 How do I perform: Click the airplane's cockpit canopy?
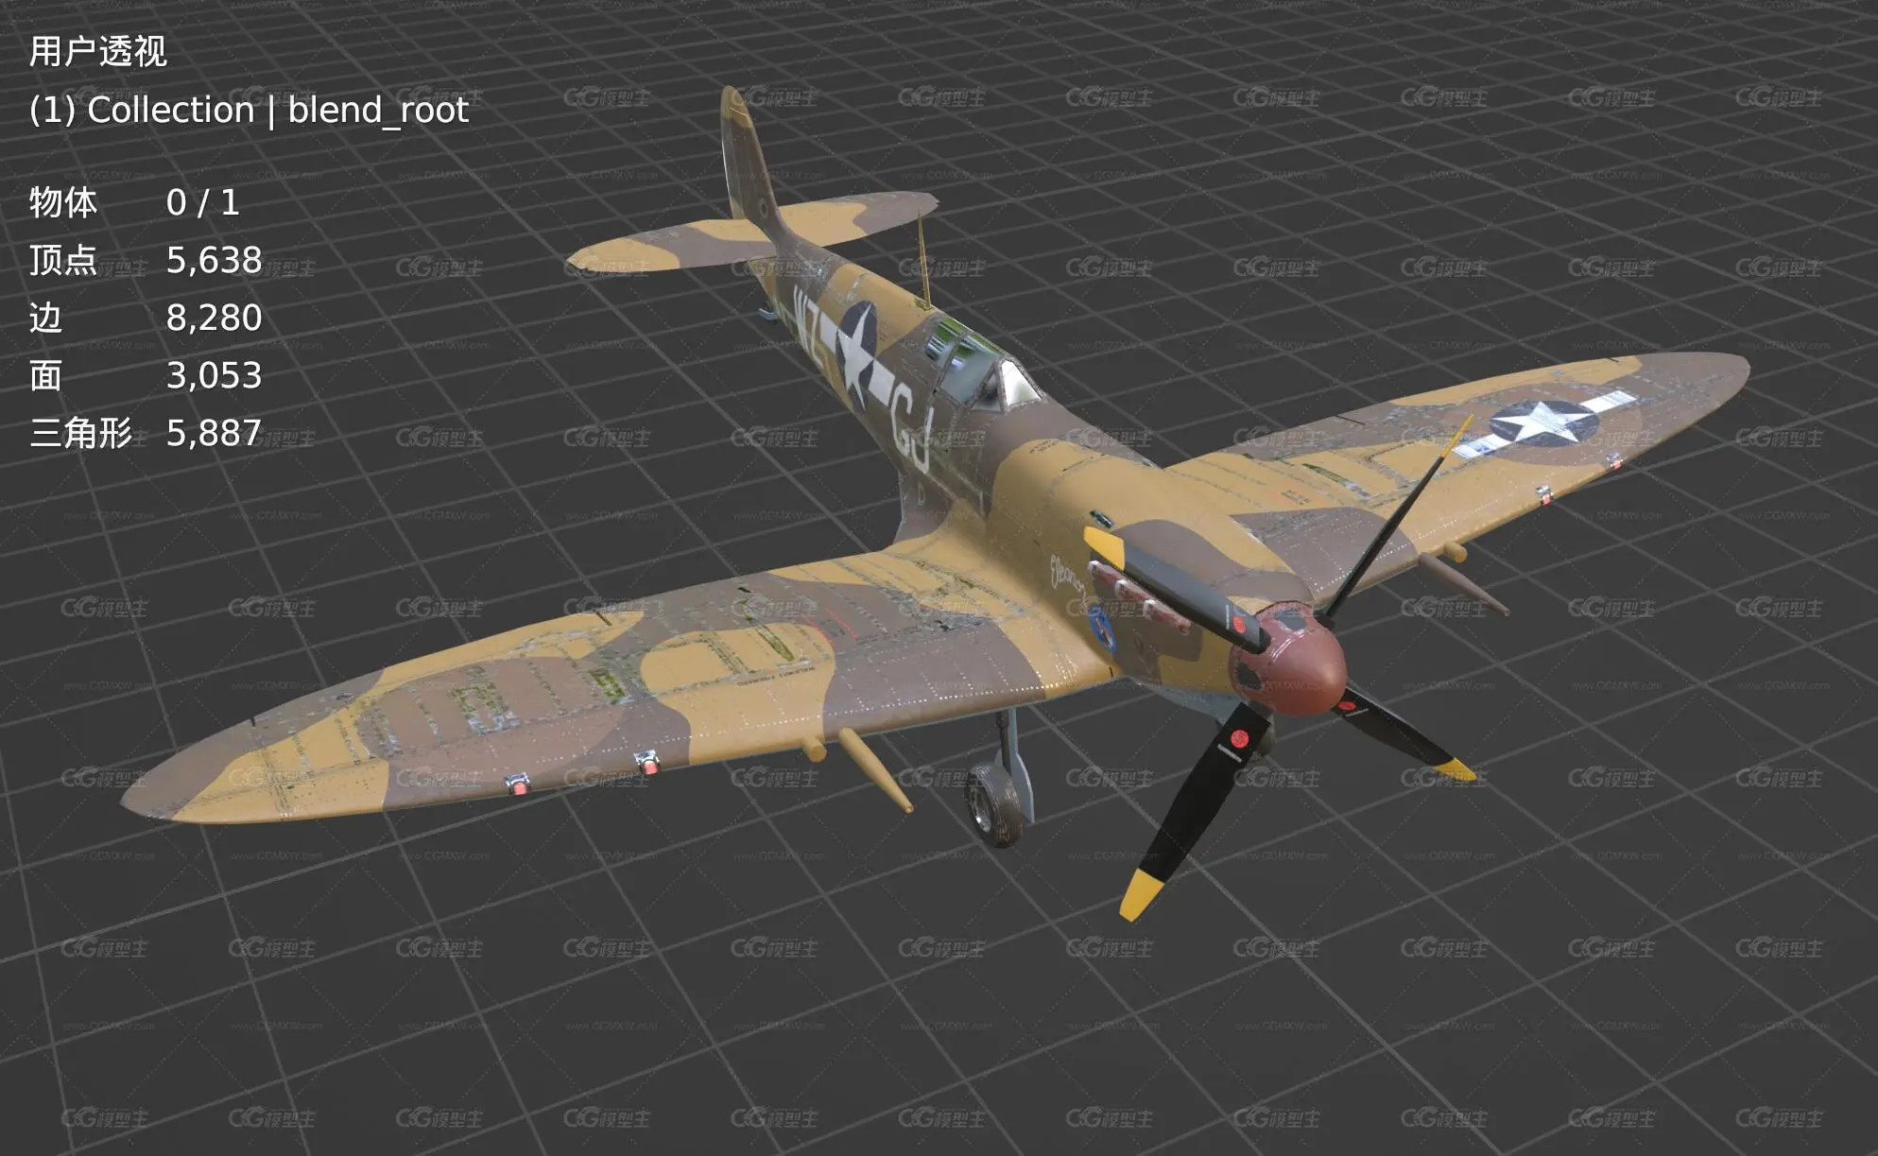[x=983, y=366]
